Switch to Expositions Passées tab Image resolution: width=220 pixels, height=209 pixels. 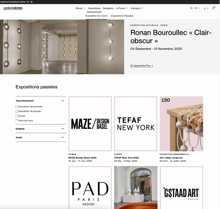coord(122,16)
